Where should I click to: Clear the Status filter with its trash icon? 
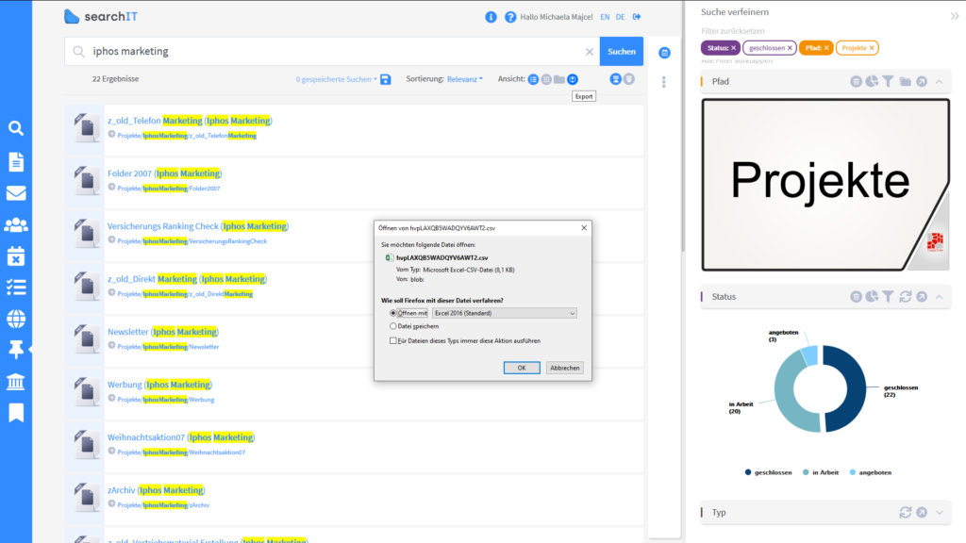856,297
